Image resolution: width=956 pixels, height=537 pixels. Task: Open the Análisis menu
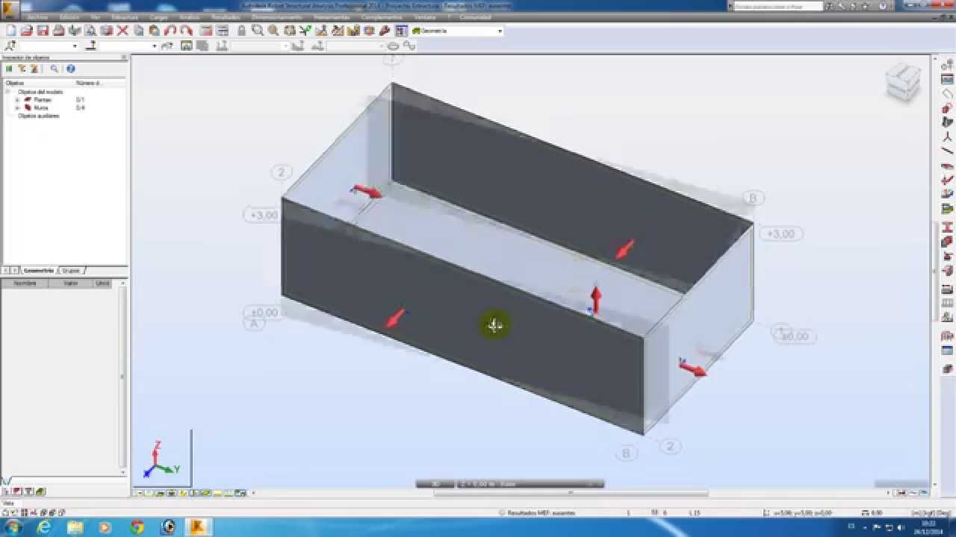pyautogui.click(x=188, y=17)
